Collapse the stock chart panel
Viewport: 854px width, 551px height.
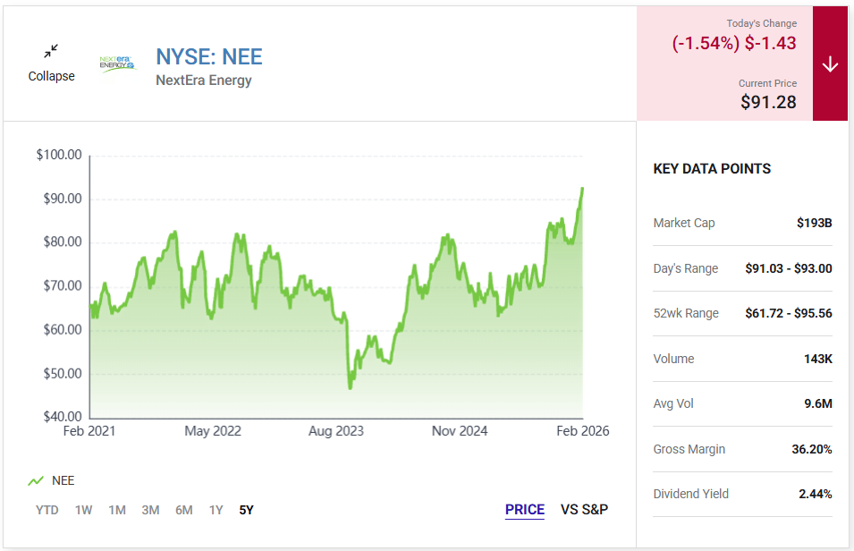[51, 76]
